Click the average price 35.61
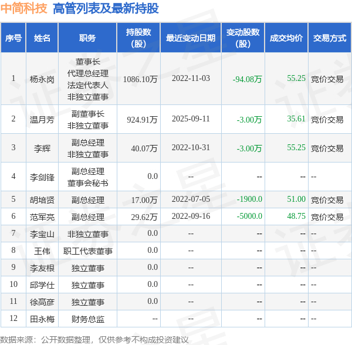The image size is (352, 345). coord(296,119)
